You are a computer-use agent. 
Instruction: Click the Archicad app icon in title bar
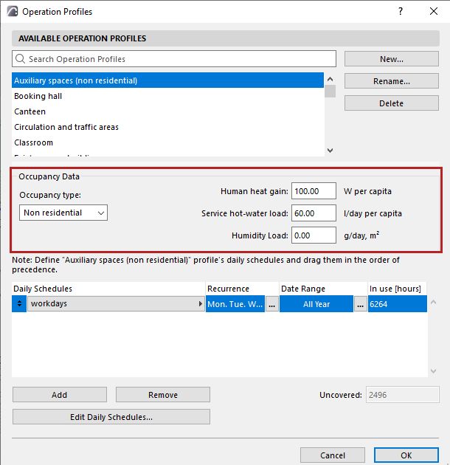coord(13,12)
